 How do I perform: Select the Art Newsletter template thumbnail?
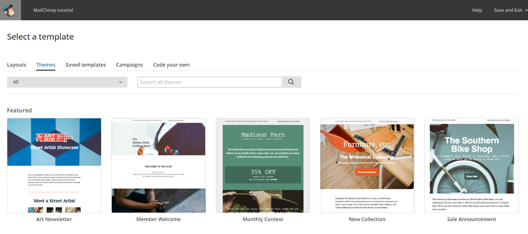(x=54, y=165)
